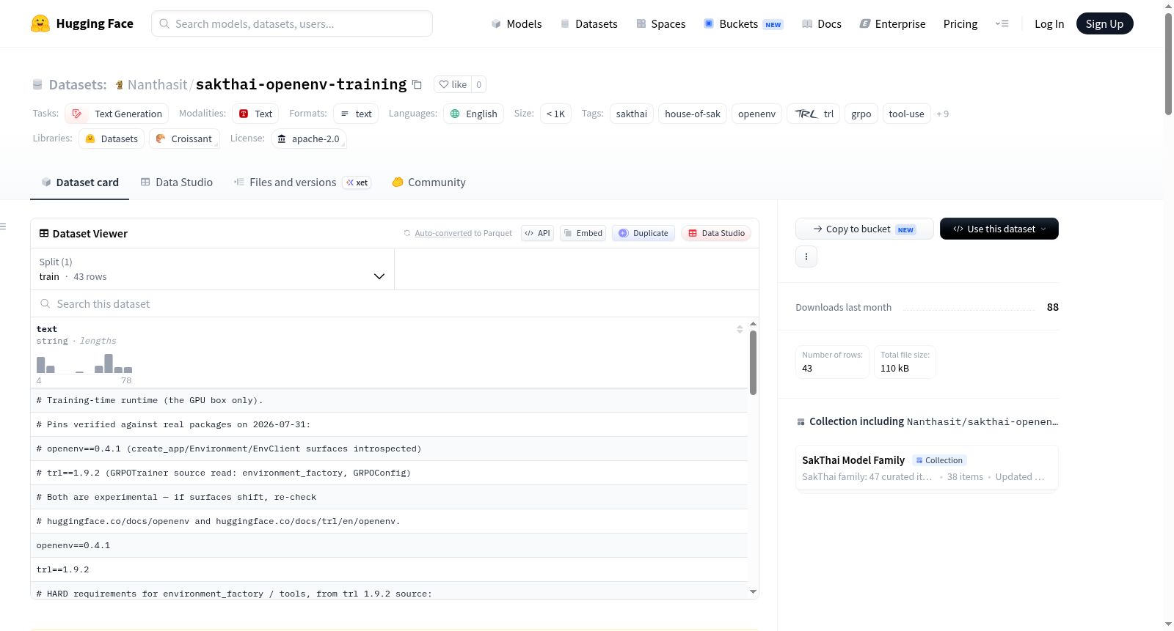Click the page vertical scrollbar
This screenshot has height=631, width=1174.
click(x=1168, y=64)
